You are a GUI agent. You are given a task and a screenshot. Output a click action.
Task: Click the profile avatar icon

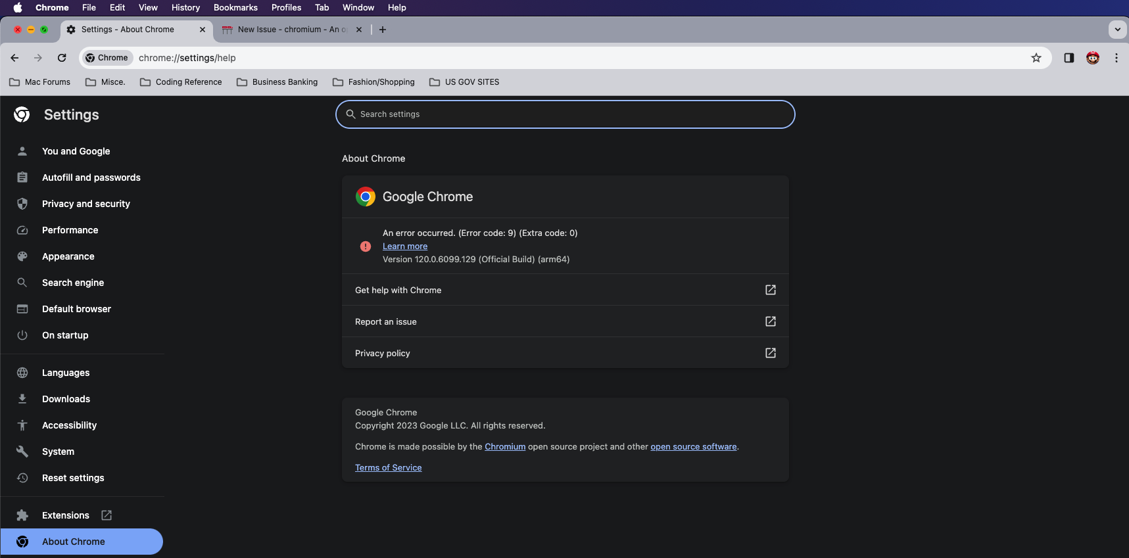tap(1093, 58)
